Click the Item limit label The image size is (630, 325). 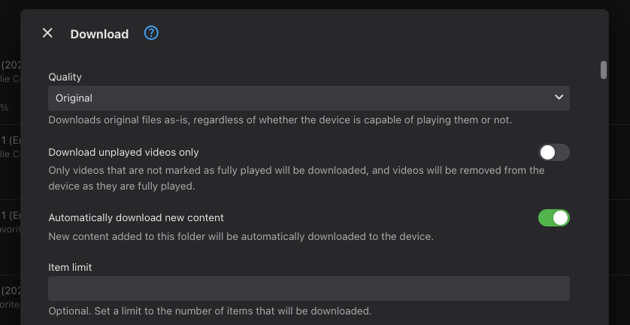70,267
